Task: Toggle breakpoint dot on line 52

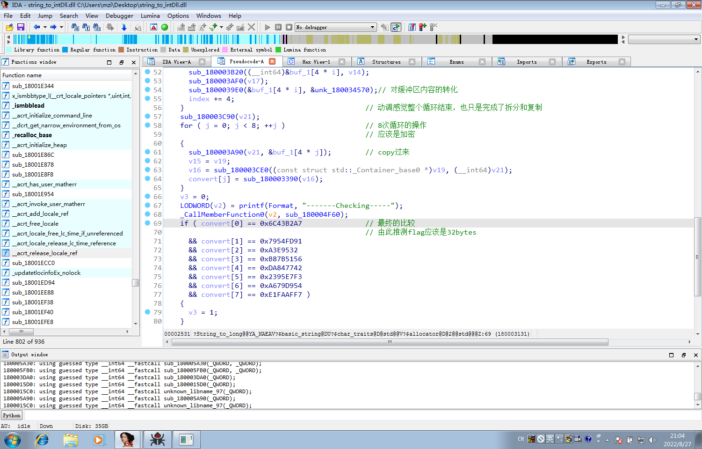Action: (147, 72)
